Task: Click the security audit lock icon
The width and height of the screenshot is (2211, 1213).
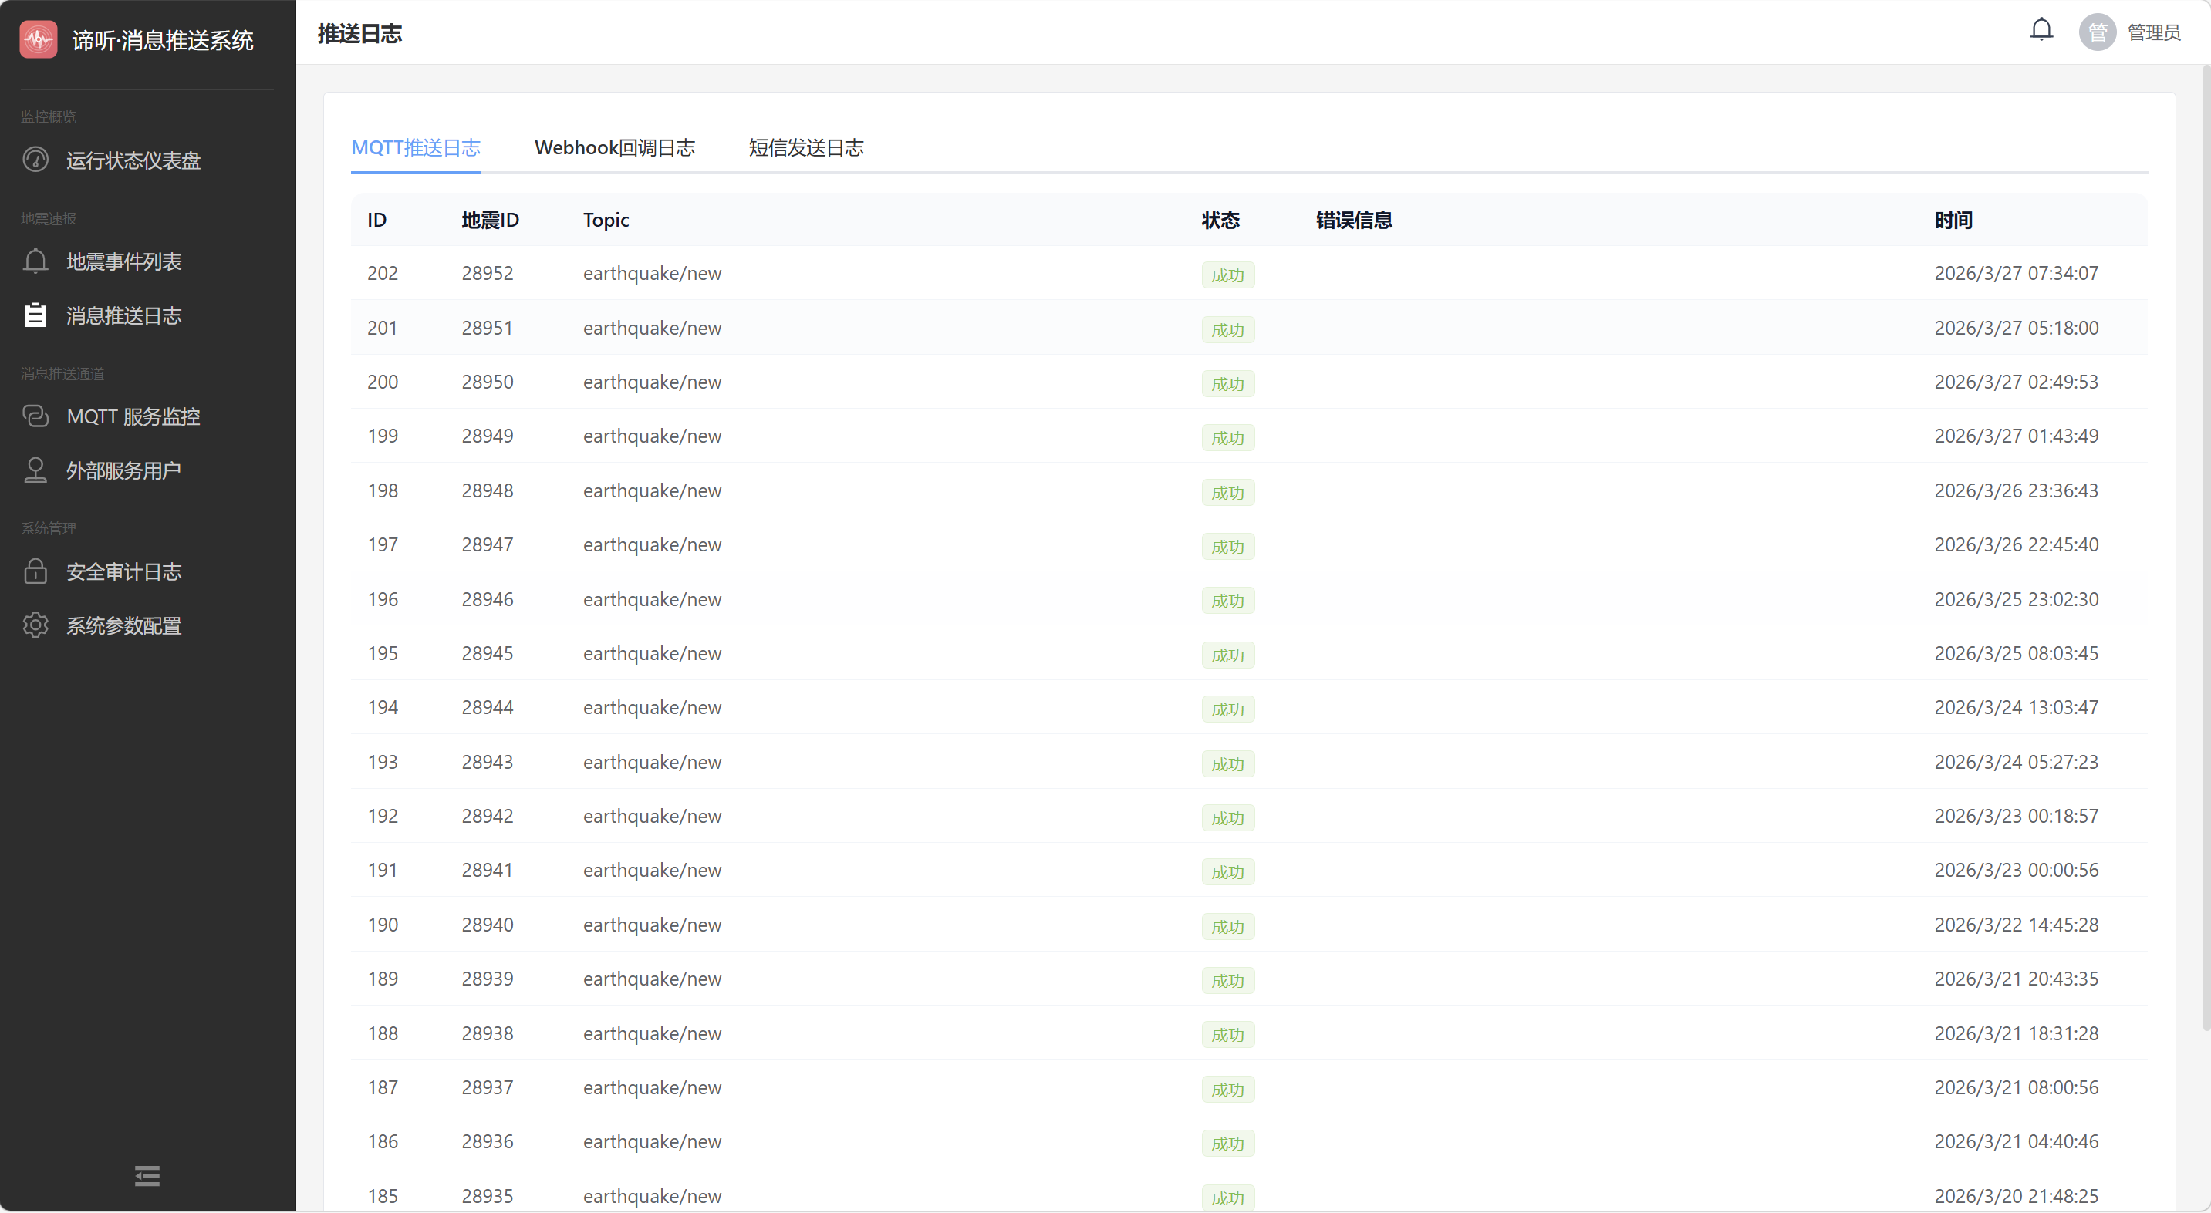Action: pyautogui.click(x=35, y=571)
